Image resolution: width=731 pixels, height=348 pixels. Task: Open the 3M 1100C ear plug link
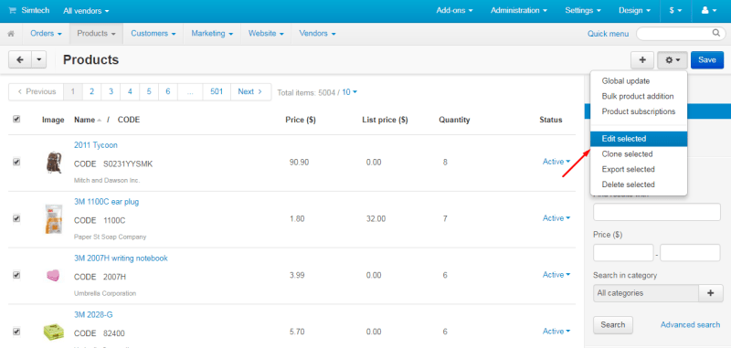106,202
